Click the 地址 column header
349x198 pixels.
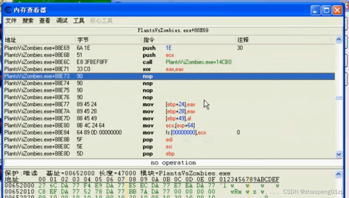coord(40,40)
